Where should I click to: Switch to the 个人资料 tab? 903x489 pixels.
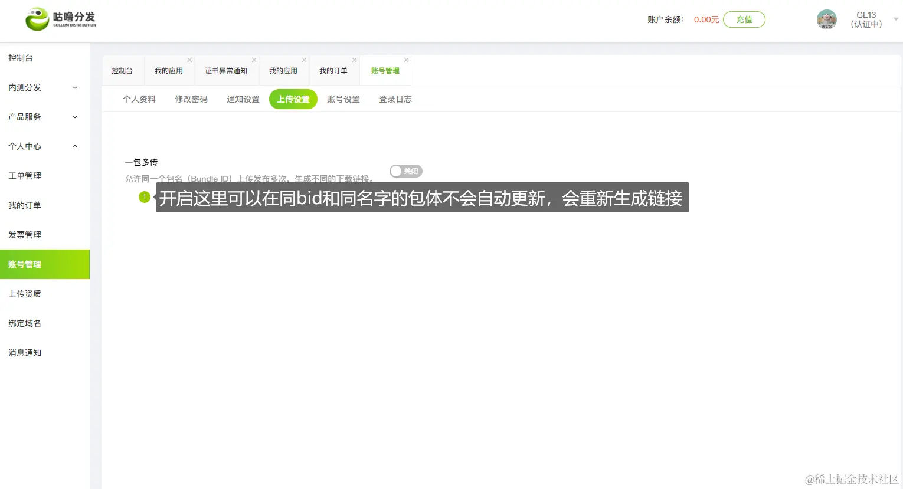(x=139, y=99)
